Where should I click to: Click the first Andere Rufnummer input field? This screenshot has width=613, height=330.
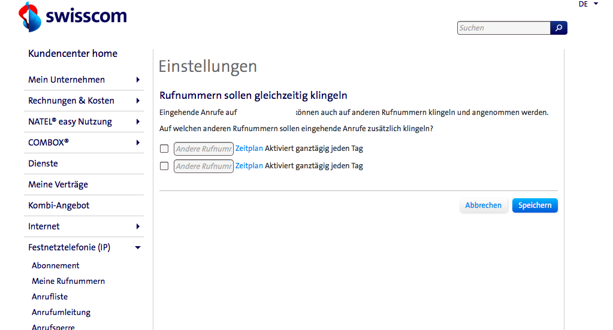pos(203,149)
